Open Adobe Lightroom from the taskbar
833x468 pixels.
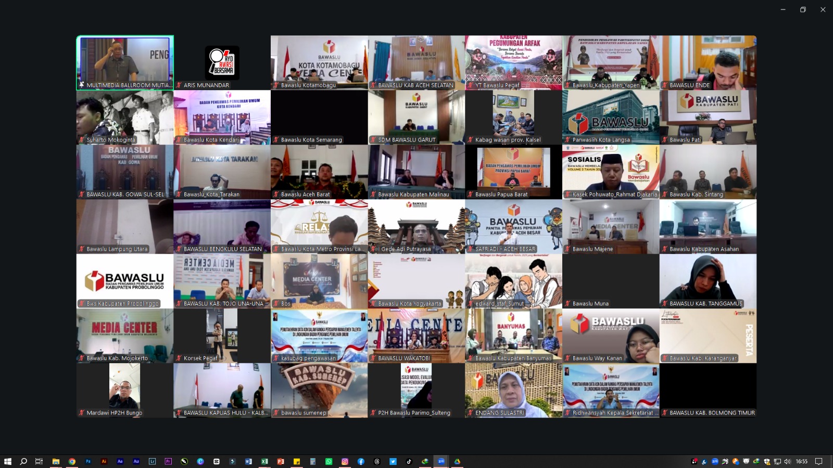pyautogui.click(x=152, y=461)
